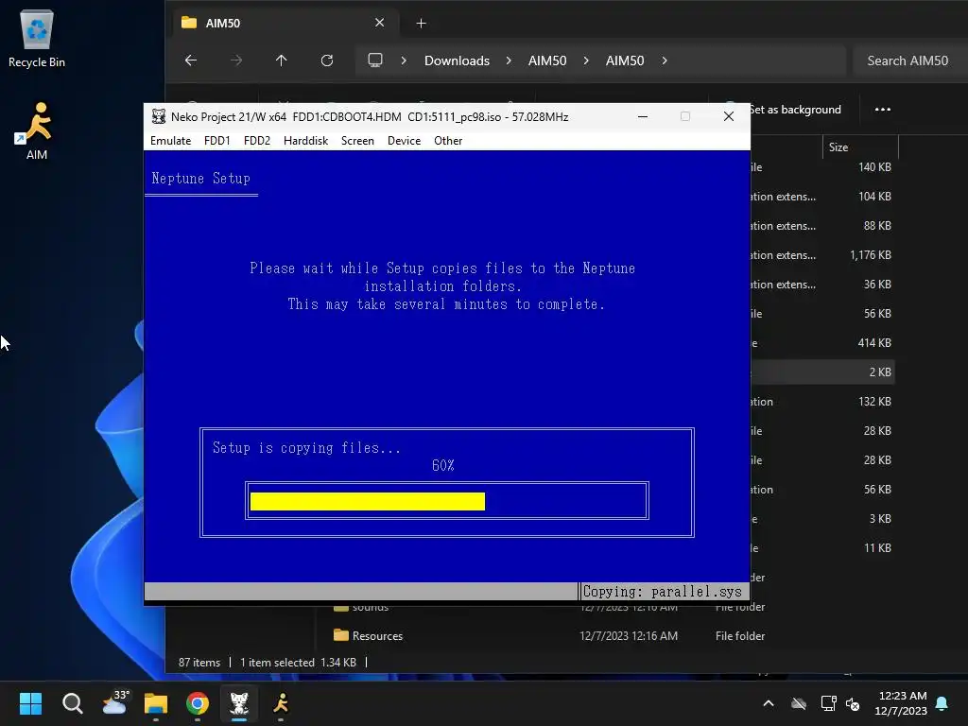Viewport: 968px width, 726px height.
Task: Click the Neko Project cat icon in title bar
Action: [159, 116]
